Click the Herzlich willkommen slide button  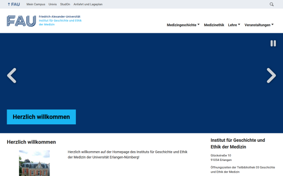tap(42, 117)
